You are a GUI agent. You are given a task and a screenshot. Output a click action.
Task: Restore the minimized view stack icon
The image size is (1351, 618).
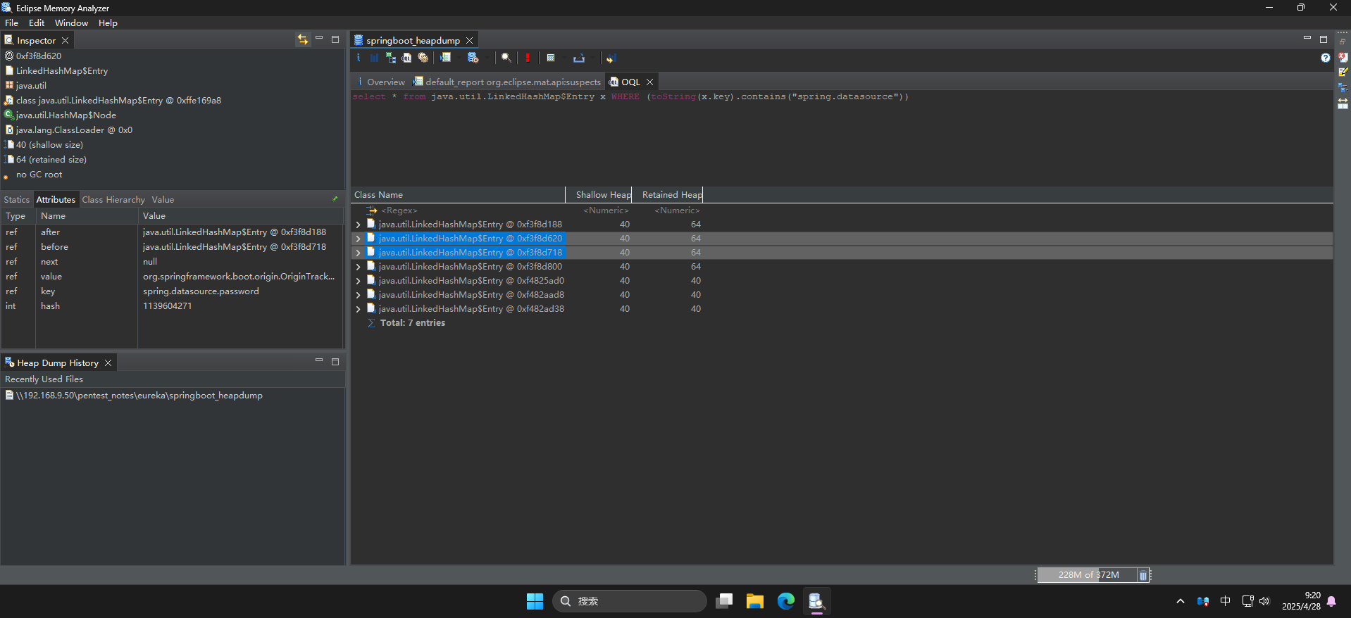(x=1343, y=42)
